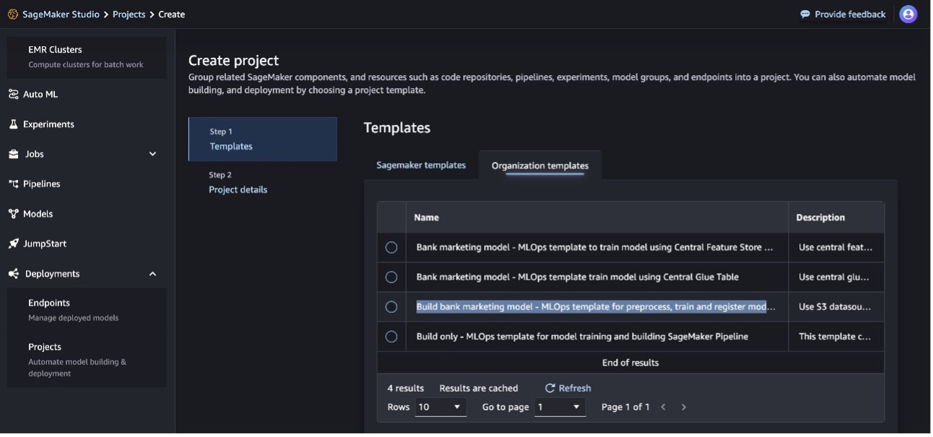933x437 pixels.
Task: Open JumpStart in the sidebar
Action: pyautogui.click(x=45, y=244)
